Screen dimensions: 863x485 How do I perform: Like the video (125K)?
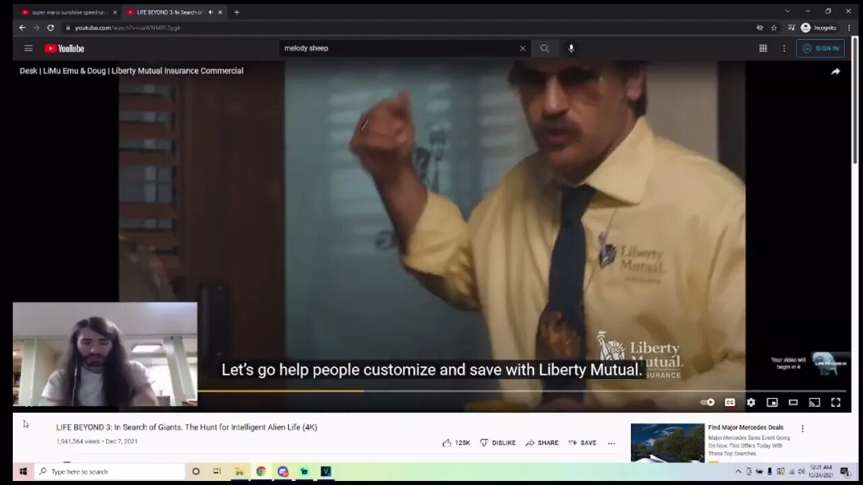pyautogui.click(x=456, y=443)
